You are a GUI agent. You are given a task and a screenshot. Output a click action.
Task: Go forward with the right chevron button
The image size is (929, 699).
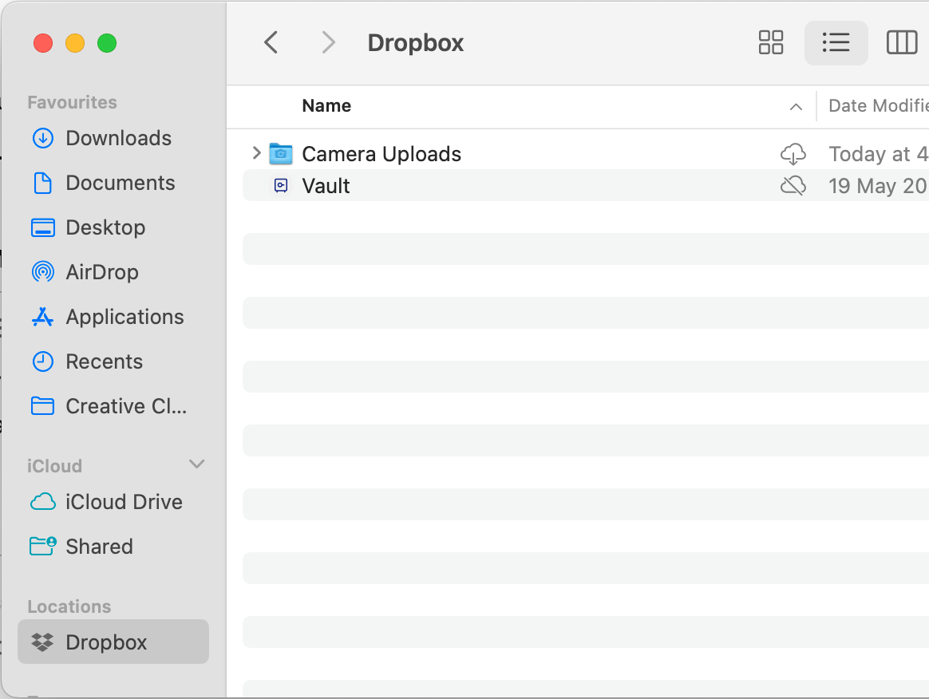(328, 42)
